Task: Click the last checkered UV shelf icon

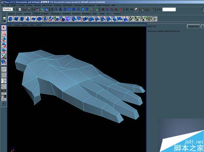Action: (154, 19)
